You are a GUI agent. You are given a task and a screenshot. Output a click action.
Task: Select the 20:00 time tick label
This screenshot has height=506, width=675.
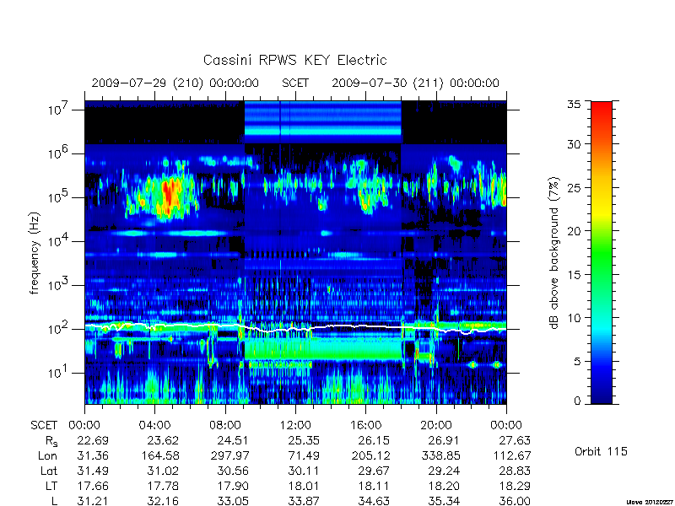click(436, 425)
